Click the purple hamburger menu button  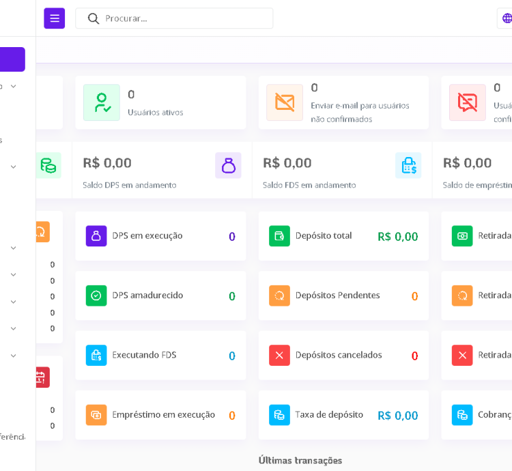(x=55, y=18)
